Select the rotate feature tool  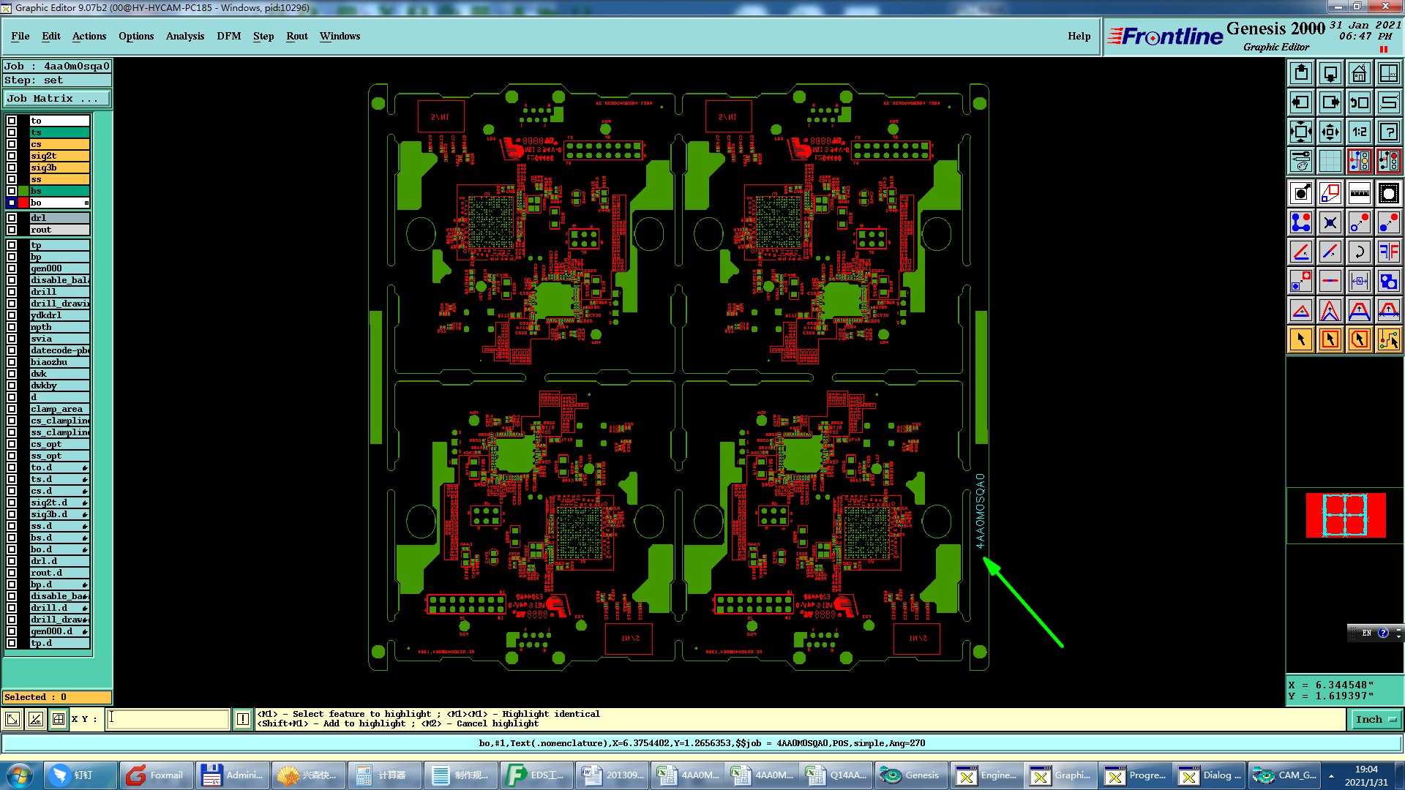point(1359,252)
